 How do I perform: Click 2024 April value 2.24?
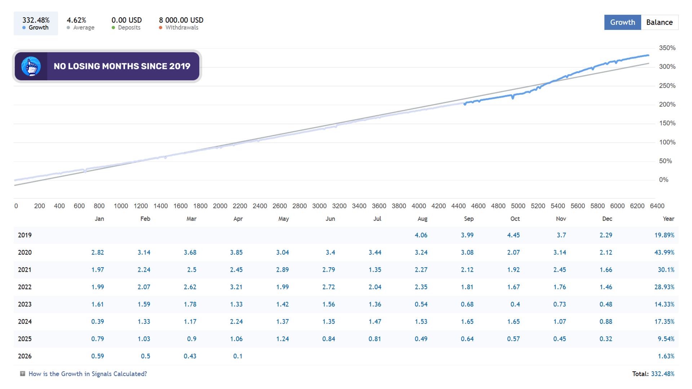click(236, 322)
